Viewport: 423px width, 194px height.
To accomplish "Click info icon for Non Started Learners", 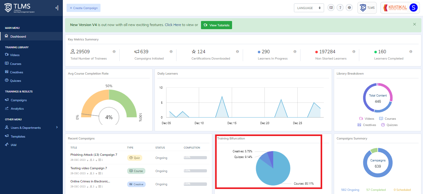I will [354, 52].
